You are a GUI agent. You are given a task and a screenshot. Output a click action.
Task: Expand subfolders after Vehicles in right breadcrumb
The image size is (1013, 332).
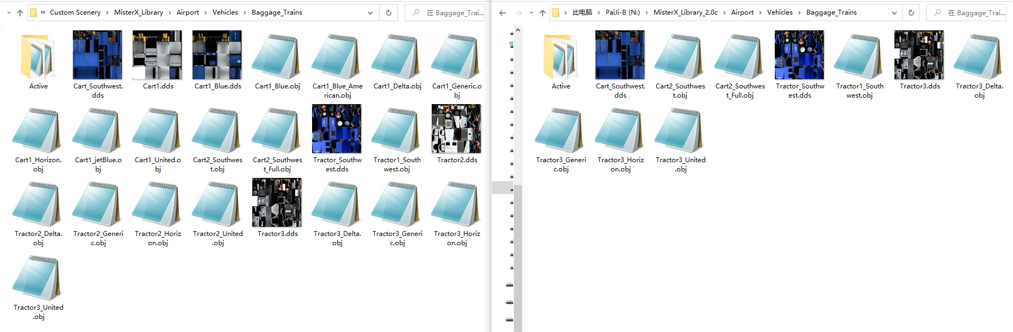pos(799,12)
